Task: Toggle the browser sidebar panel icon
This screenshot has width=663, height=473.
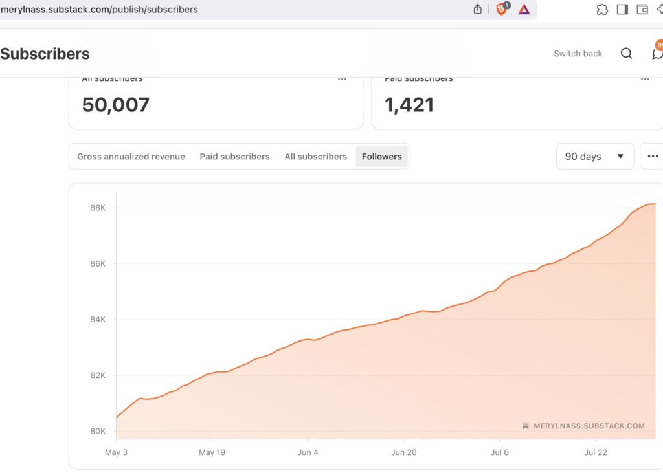Action: pyautogui.click(x=622, y=10)
